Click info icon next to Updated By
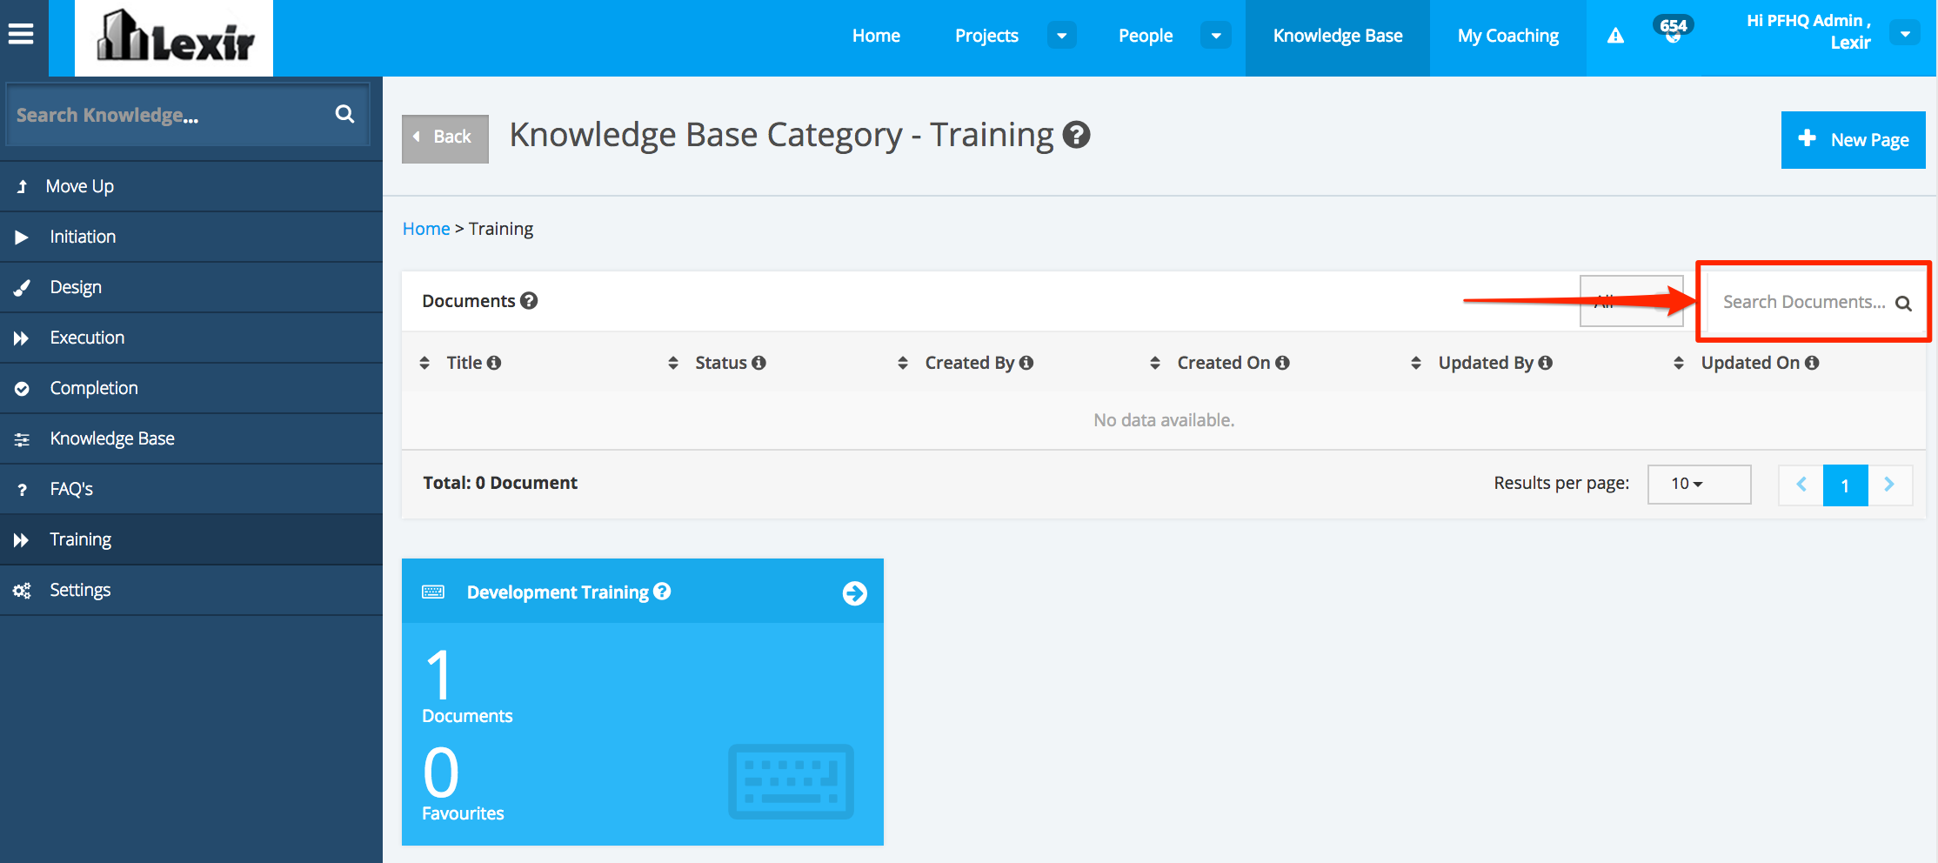 1545,363
